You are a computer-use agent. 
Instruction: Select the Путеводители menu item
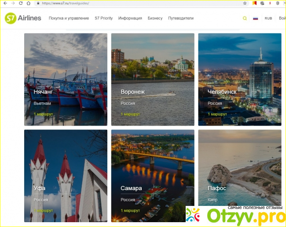point(181,18)
